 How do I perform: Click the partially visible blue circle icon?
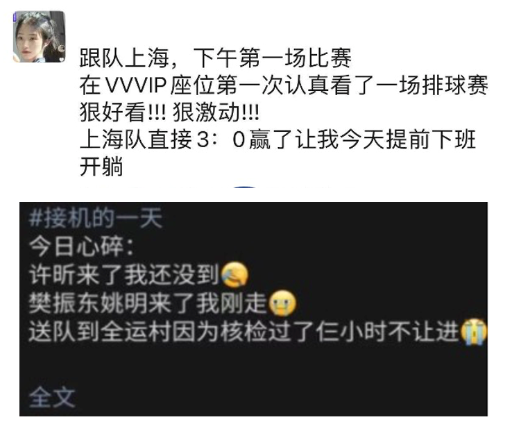pos(245,187)
